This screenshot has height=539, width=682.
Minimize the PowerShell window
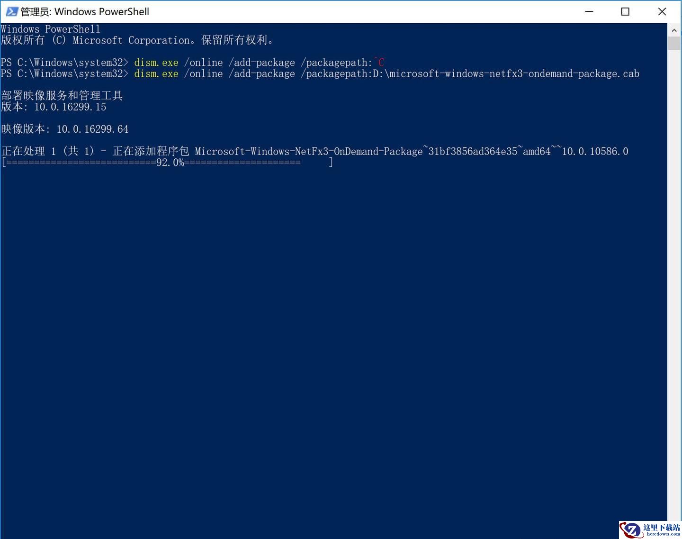tap(589, 11)
